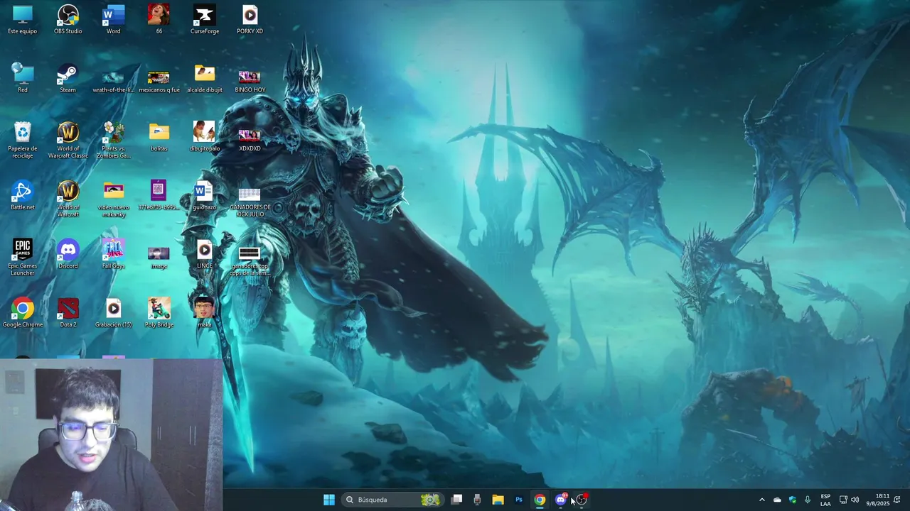Select the LINCE video file
This screenshot has width=910, height=511.
coord(204,254)
